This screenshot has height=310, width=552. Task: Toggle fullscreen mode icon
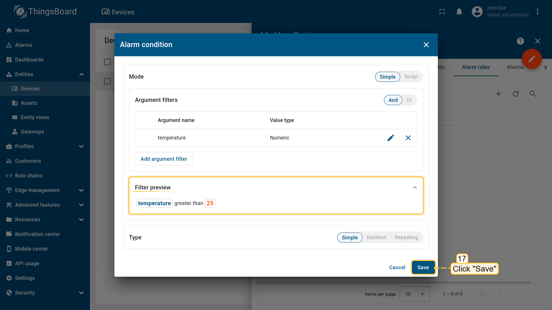442,12
